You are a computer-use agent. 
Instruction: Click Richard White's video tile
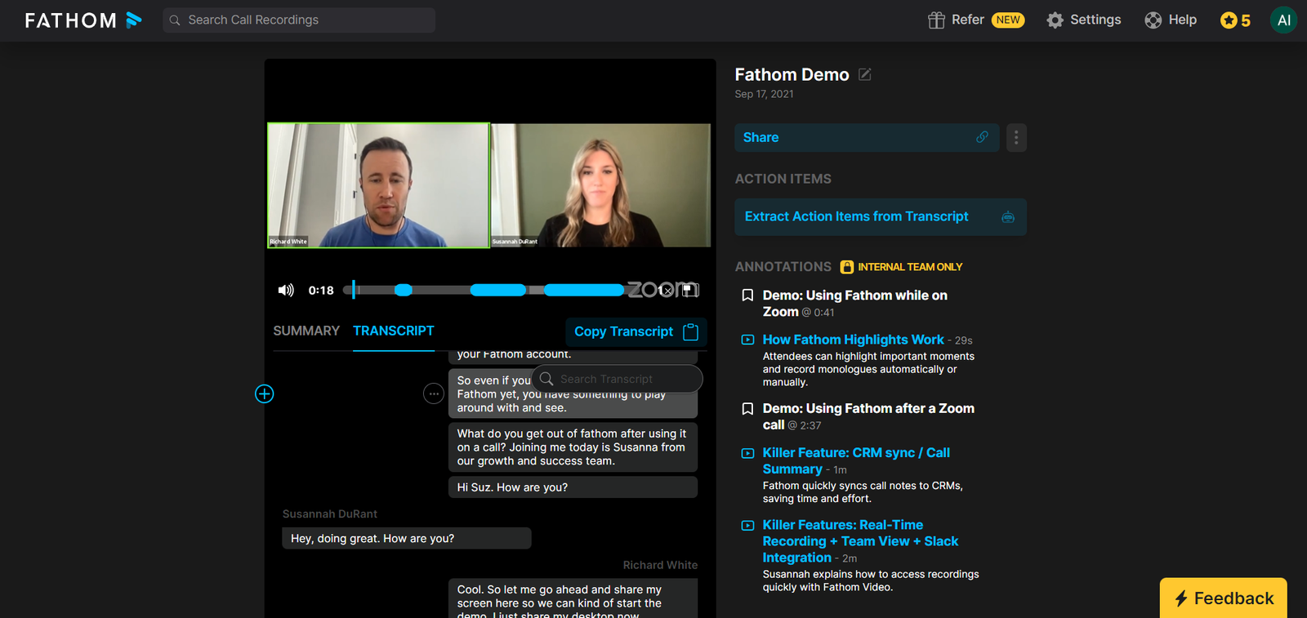click(x=378, y=185)
